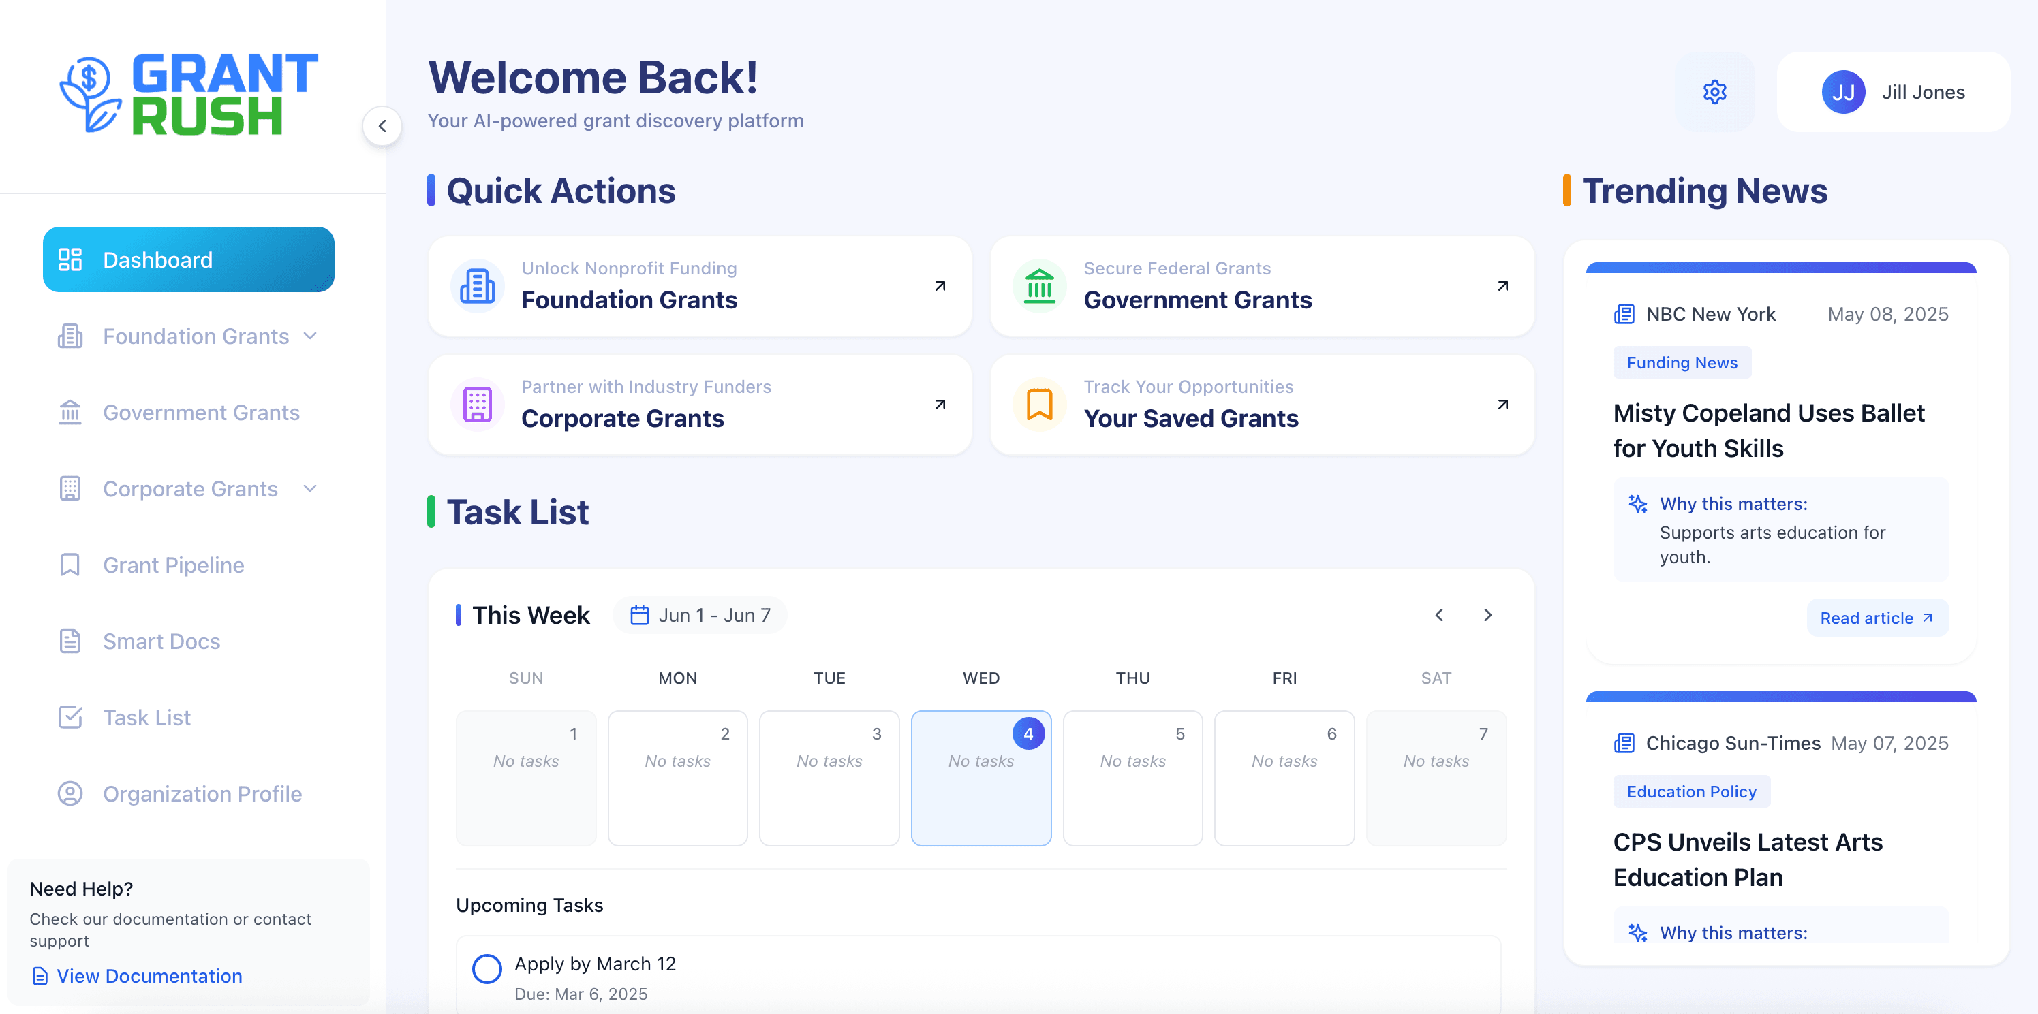This screenshot has height=1014, width=2038.
Task: Open the settings gear near the top right
Action: (1714, 92)
